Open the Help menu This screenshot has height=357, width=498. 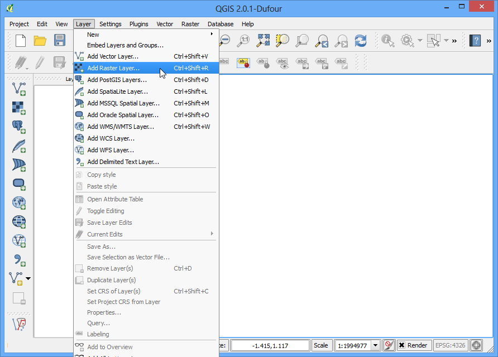[247, 24]
